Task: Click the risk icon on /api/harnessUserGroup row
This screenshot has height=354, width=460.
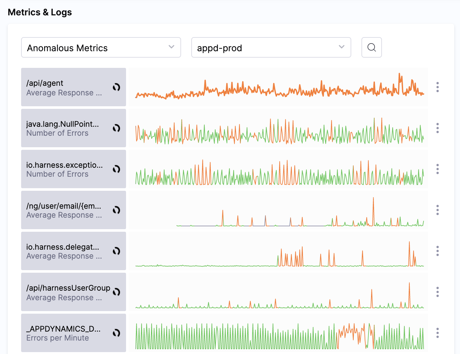Action: (x=116, y=292)
